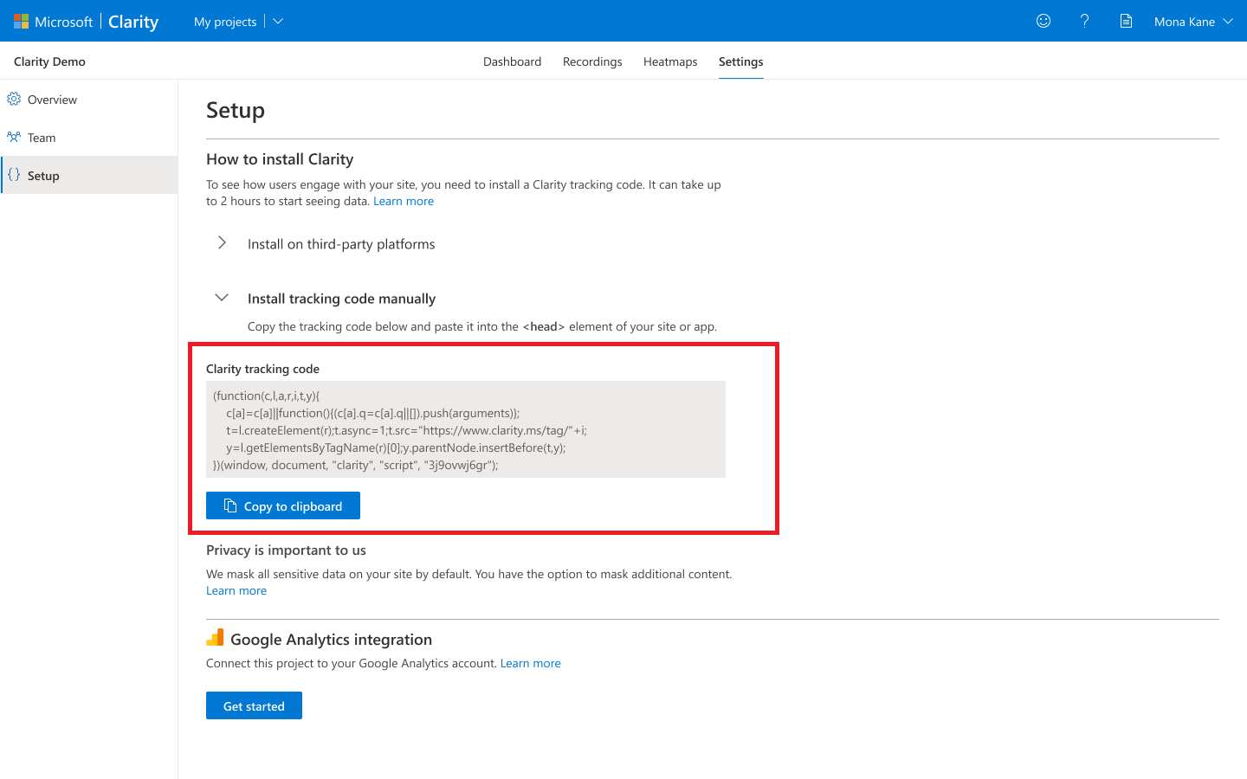1247x779 pixels.
Task: Click the Google Analytics logo icon
Action: pyautogui.click(x=215, y=638)
